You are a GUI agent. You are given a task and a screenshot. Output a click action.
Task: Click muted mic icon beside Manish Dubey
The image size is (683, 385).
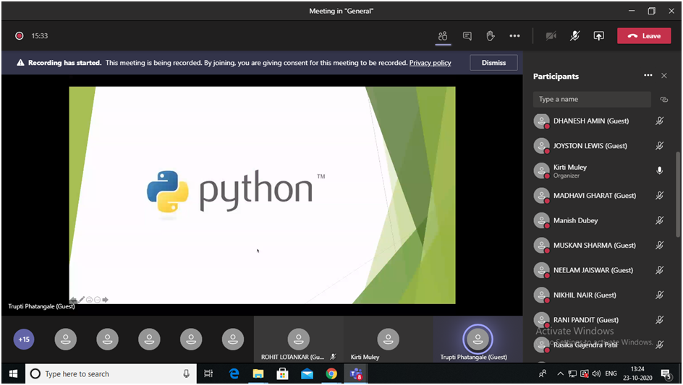659,220
